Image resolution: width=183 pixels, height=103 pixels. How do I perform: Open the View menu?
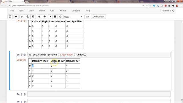tap(31, 11)
